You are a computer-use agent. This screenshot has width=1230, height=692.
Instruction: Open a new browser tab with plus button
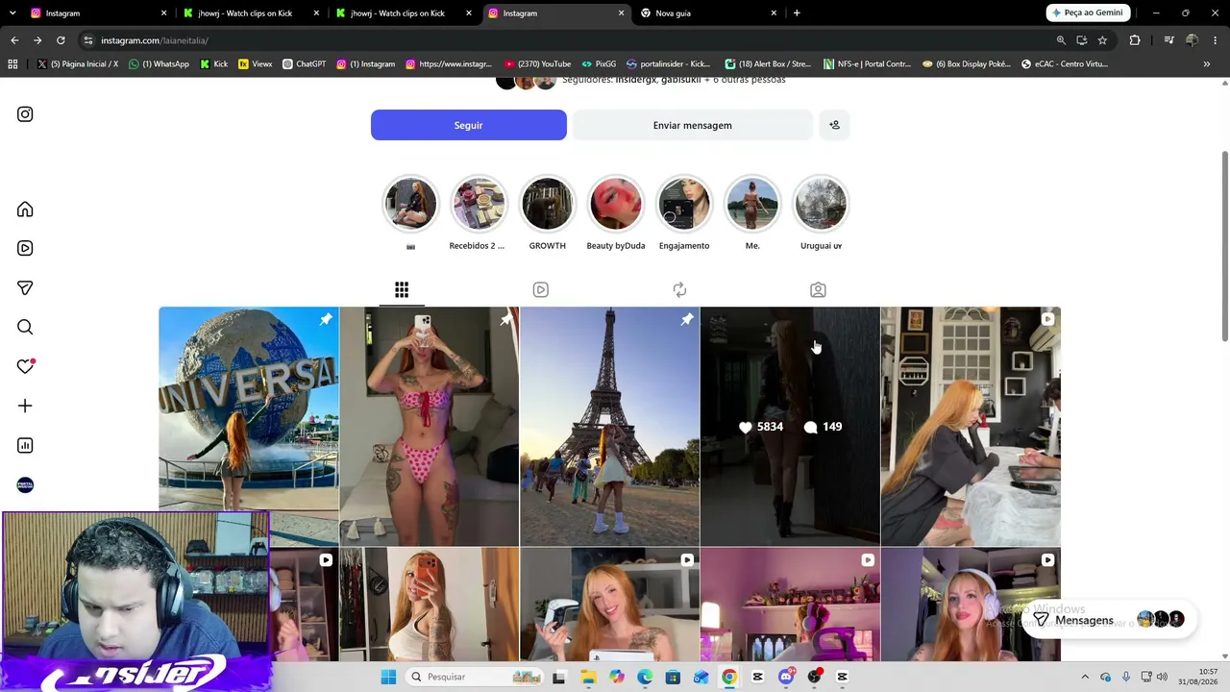tap(797, 13)
